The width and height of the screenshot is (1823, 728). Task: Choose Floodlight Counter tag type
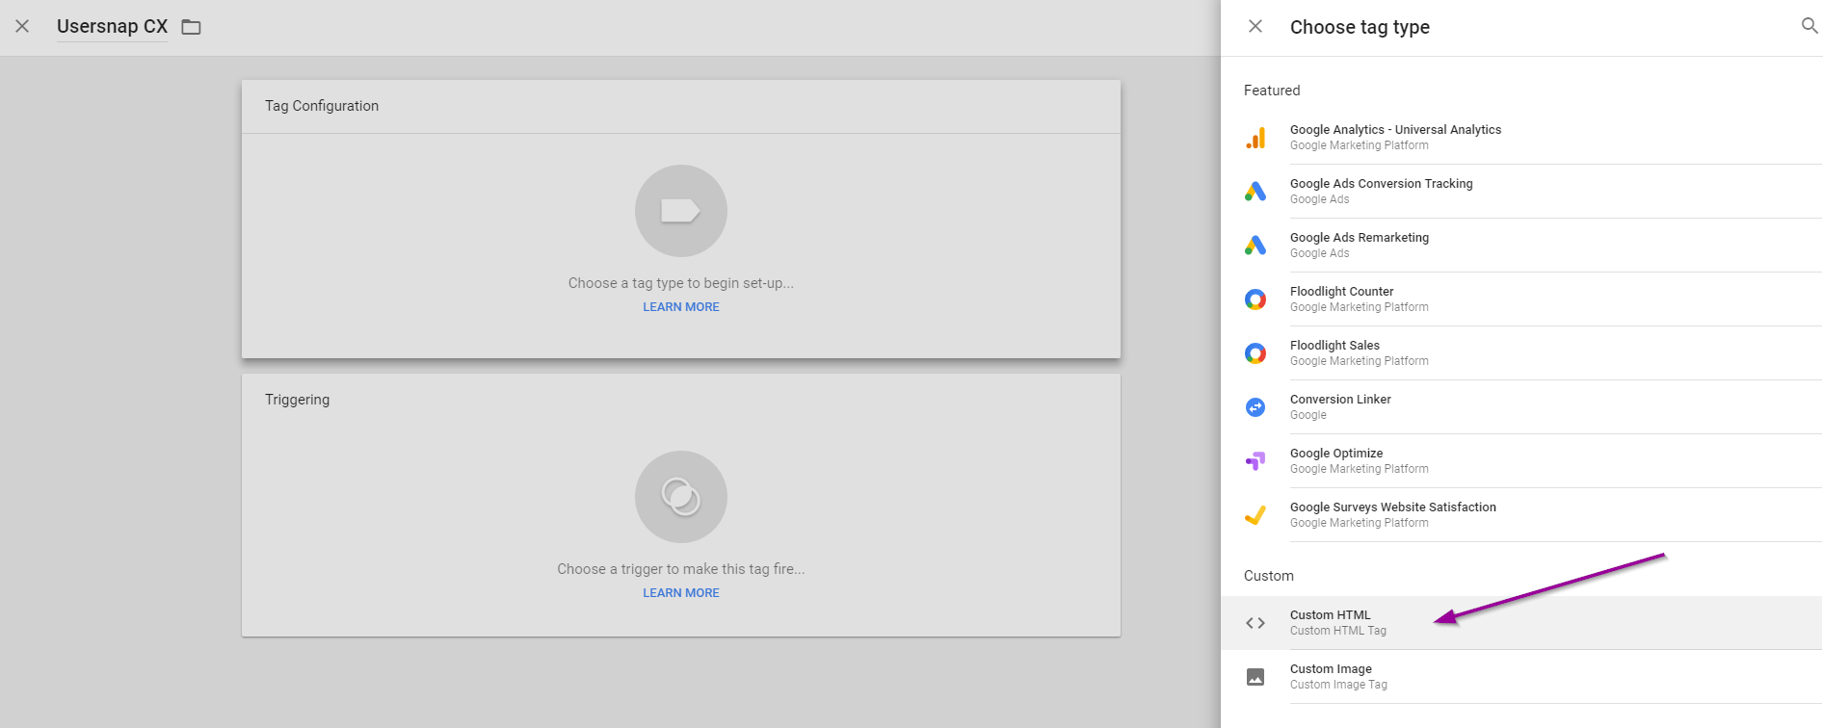pyautogui.click(x=1521, y=299)
